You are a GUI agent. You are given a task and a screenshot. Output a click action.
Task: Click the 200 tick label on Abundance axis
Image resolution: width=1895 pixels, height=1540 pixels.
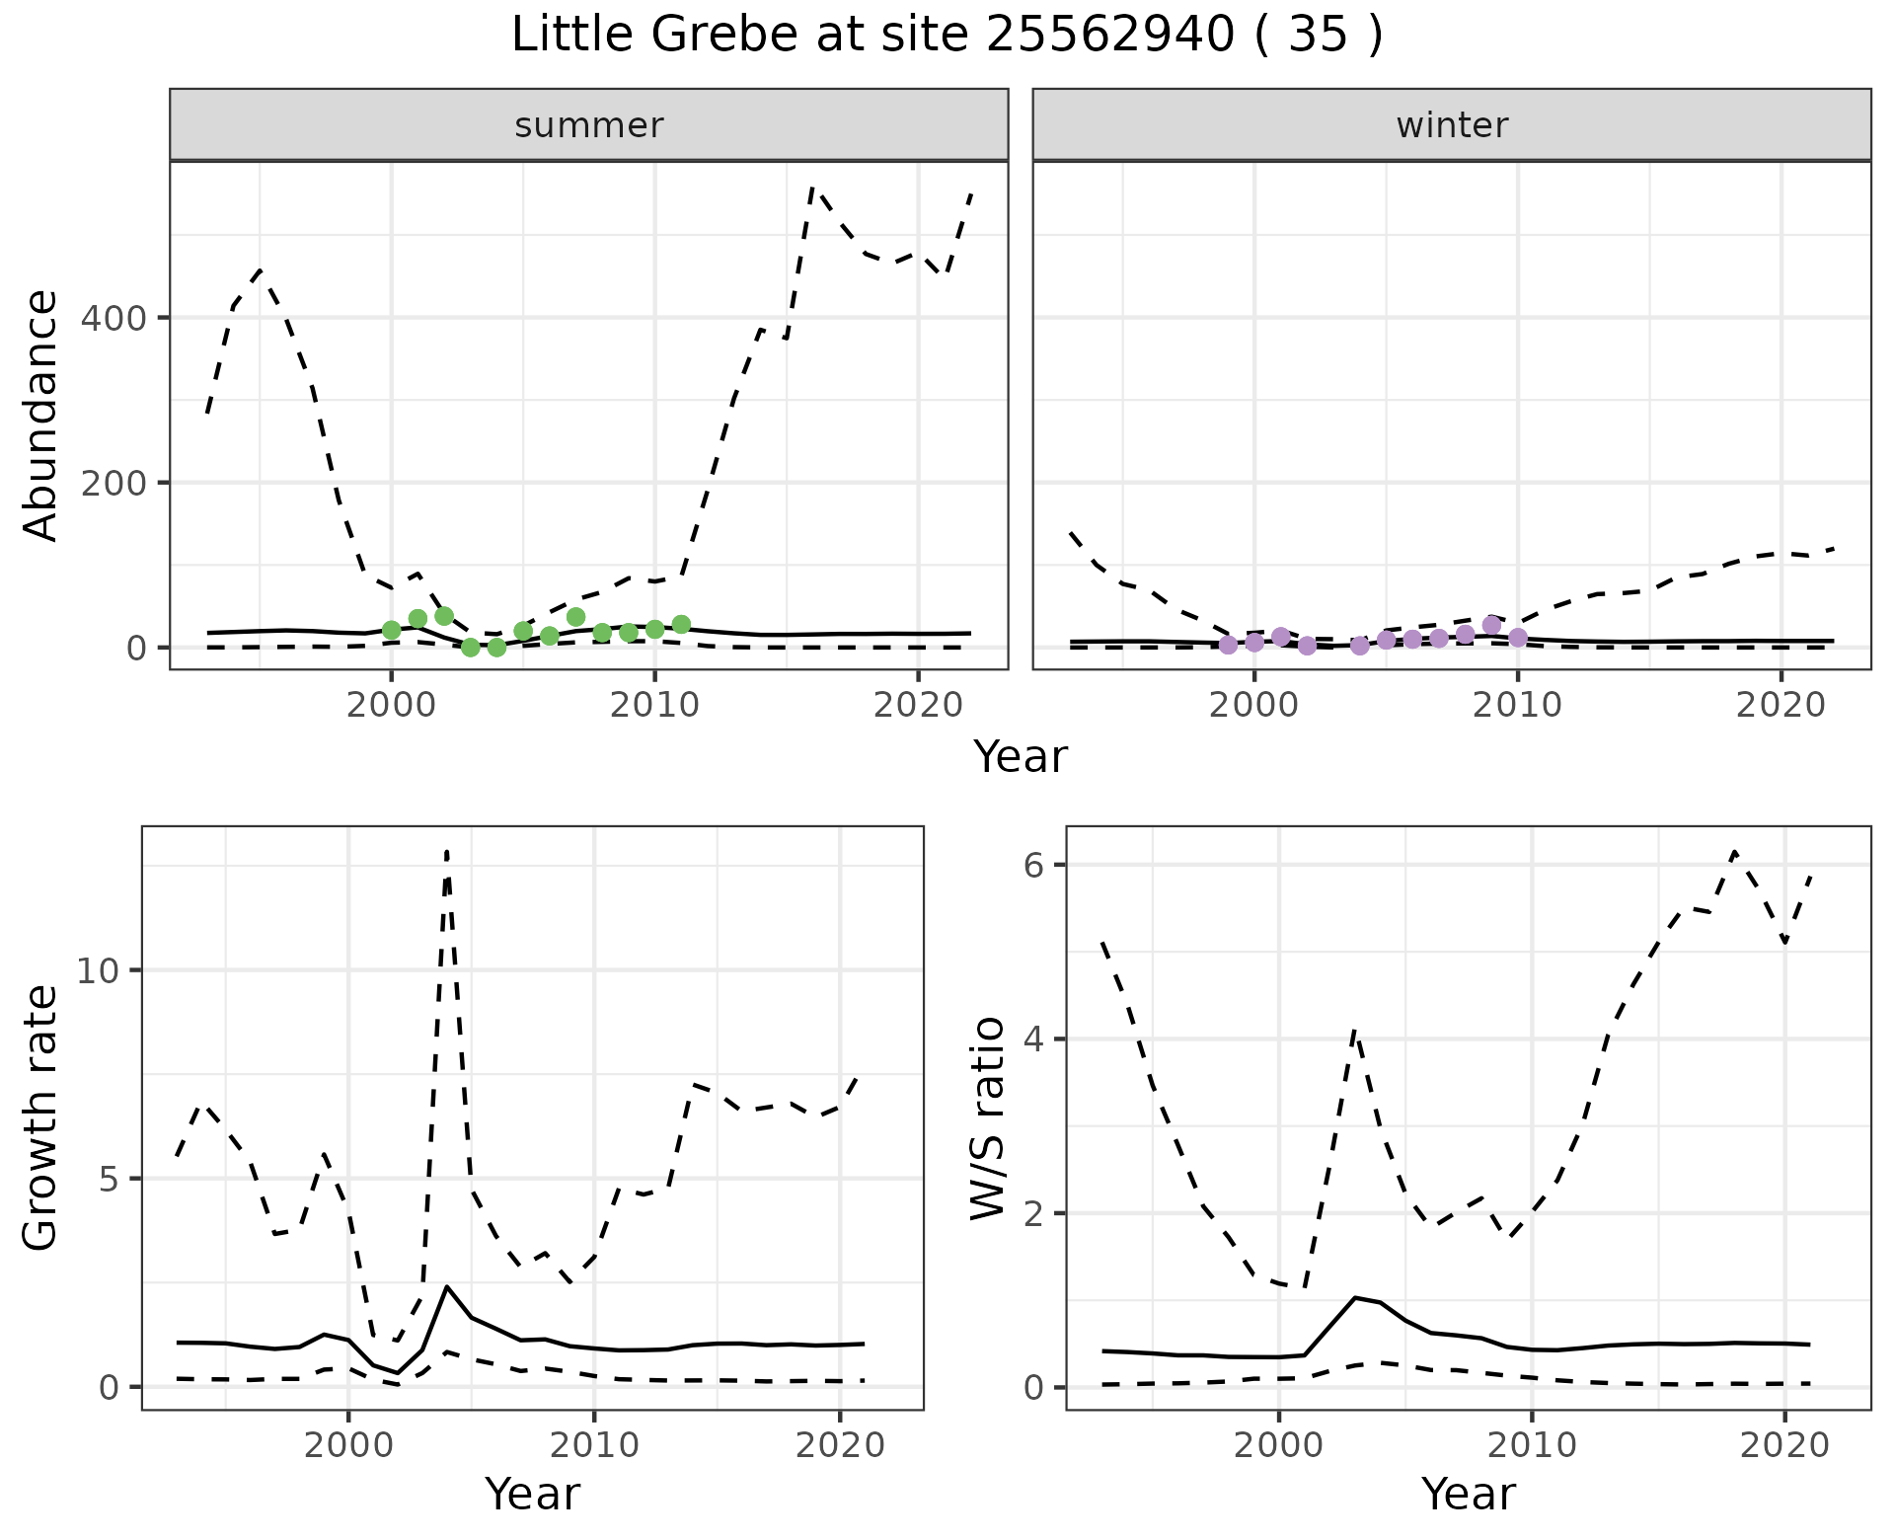click(x=114, y=483)
